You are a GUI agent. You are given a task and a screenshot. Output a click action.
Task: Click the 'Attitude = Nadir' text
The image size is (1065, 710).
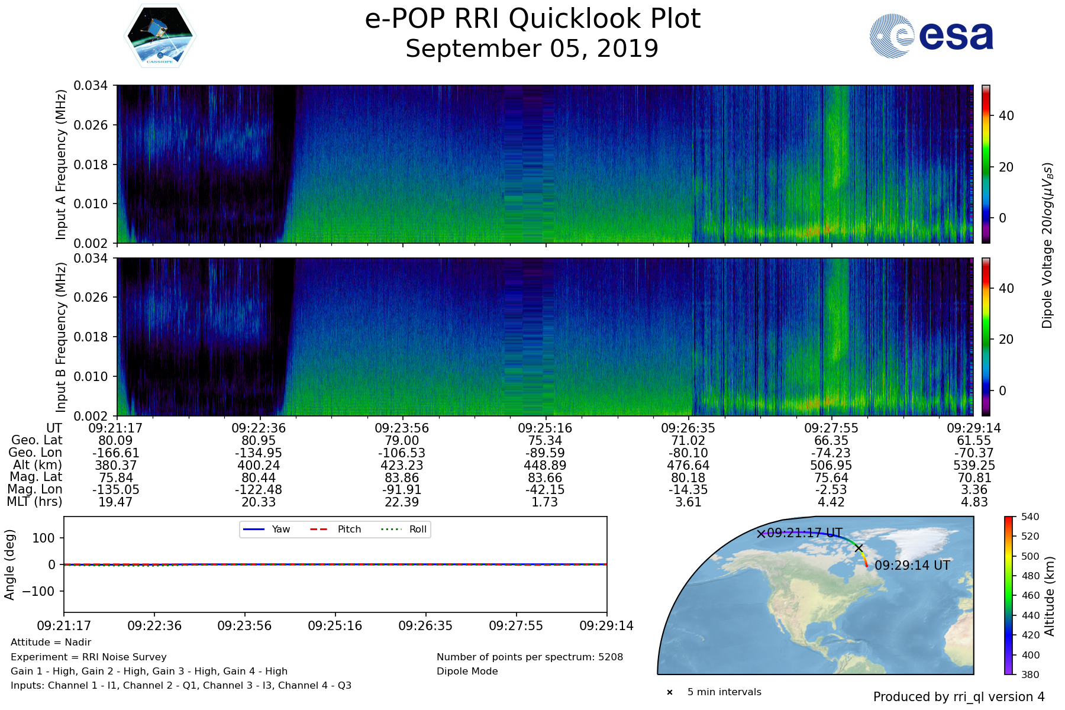(x=51, y=643)
